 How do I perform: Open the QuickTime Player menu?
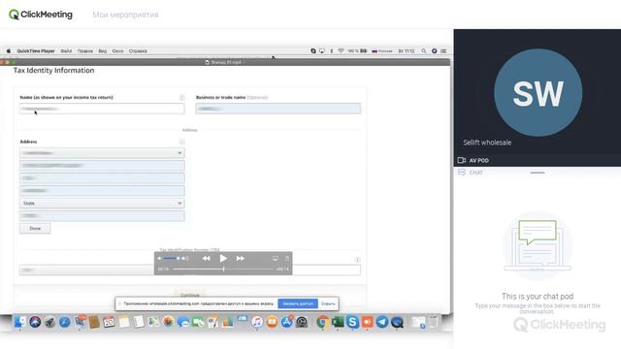[36, 51]
